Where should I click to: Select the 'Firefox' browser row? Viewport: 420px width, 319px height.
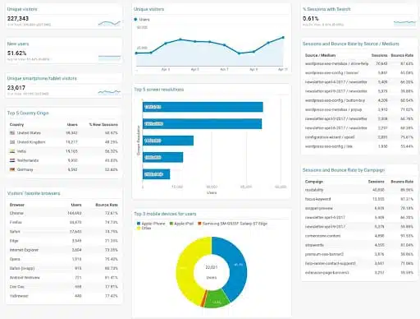click(x=64, y=222)
